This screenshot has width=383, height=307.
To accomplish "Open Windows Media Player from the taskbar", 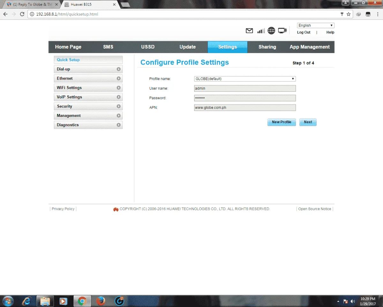I will point(64,301).
